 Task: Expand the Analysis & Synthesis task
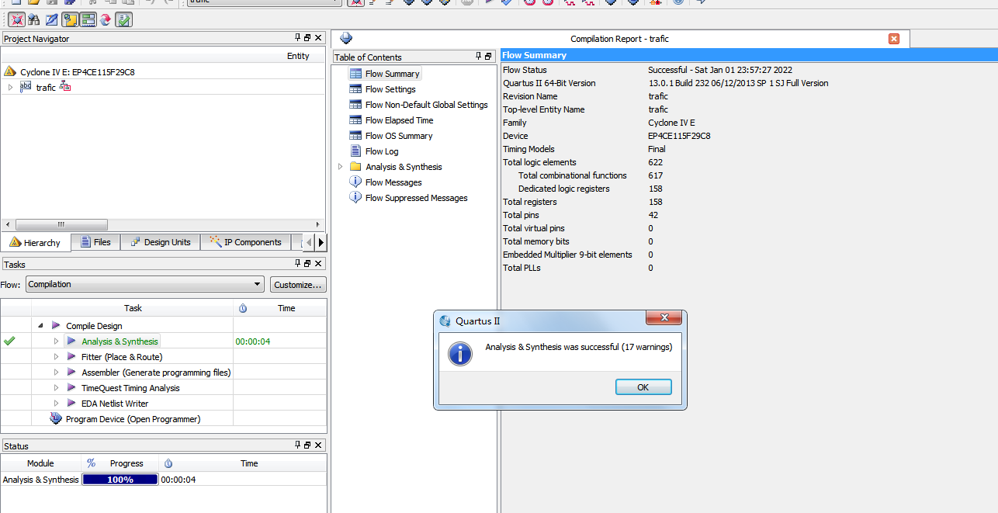[56, 341]
